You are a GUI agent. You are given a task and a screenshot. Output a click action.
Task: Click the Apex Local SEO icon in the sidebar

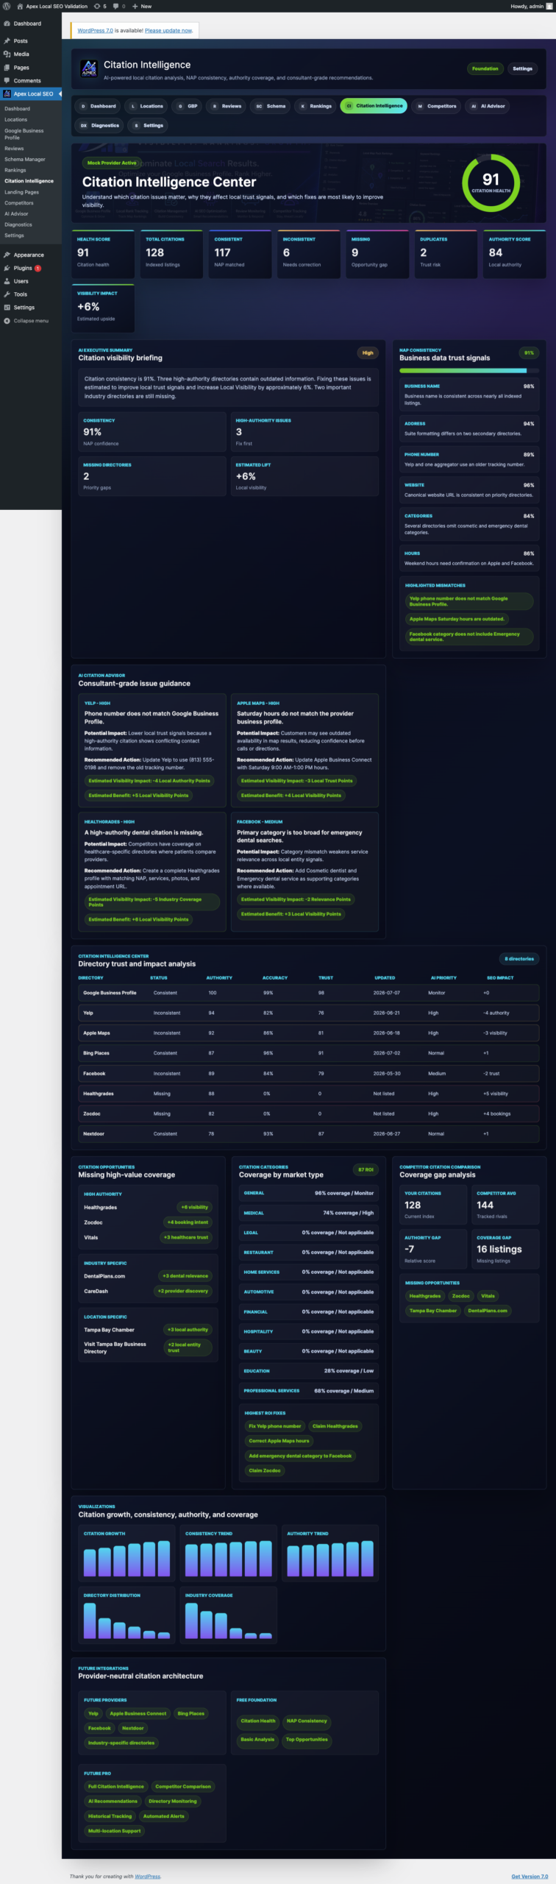[x=7, y=94]
